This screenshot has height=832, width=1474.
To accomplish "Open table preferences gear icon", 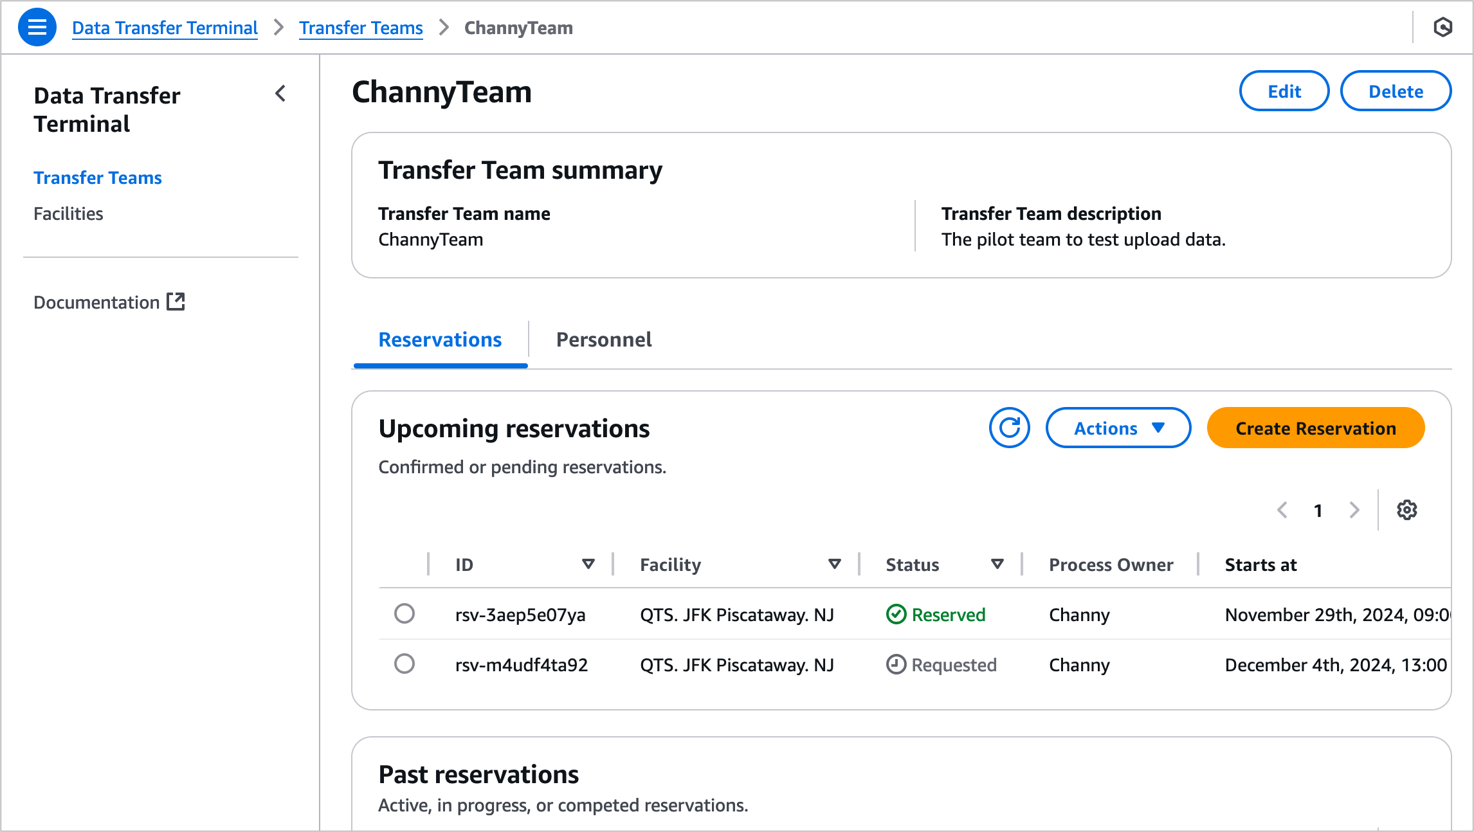I will [1406, 510].
